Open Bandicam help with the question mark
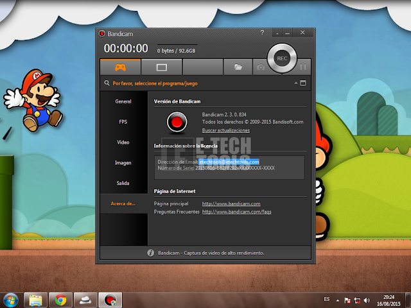This screenshot has width=411, height=308. click(x=262, y=33)
